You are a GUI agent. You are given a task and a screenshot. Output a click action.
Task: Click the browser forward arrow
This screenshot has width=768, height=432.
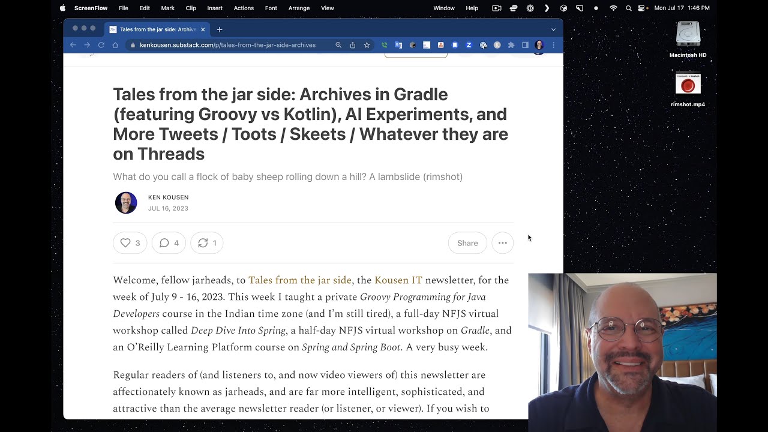tap(87, 45)
